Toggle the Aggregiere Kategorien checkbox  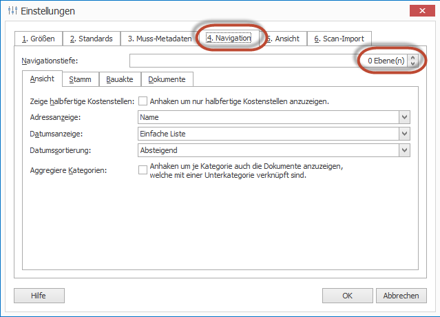point(143,170)
